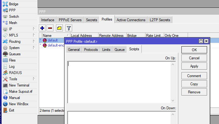
Task: Click Apply in PPP Profile dialog
Action: pyautogui.click(x=194, y=66)
